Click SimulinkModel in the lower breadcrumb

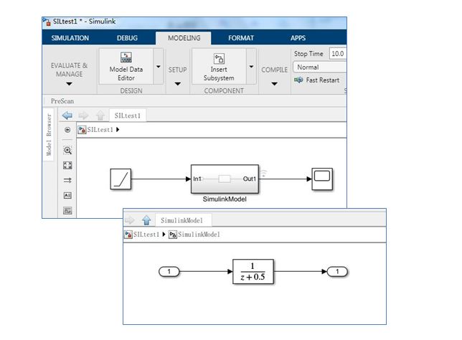pyautogui.click(x=199, y=235)
